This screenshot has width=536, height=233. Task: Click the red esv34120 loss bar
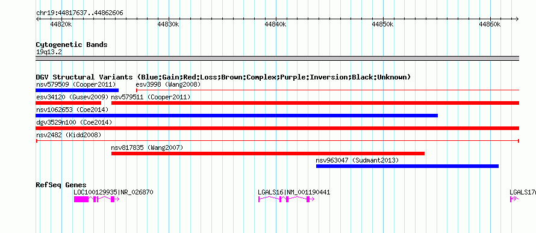(69, 103)
